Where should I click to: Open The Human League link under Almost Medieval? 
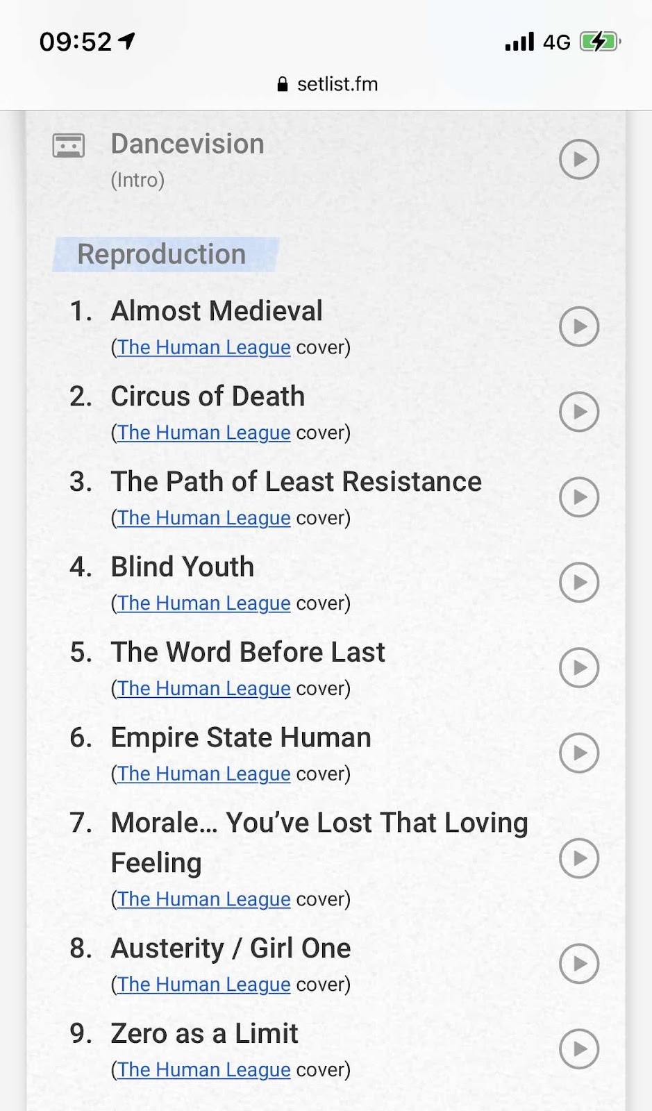click(x=203, y=347)
